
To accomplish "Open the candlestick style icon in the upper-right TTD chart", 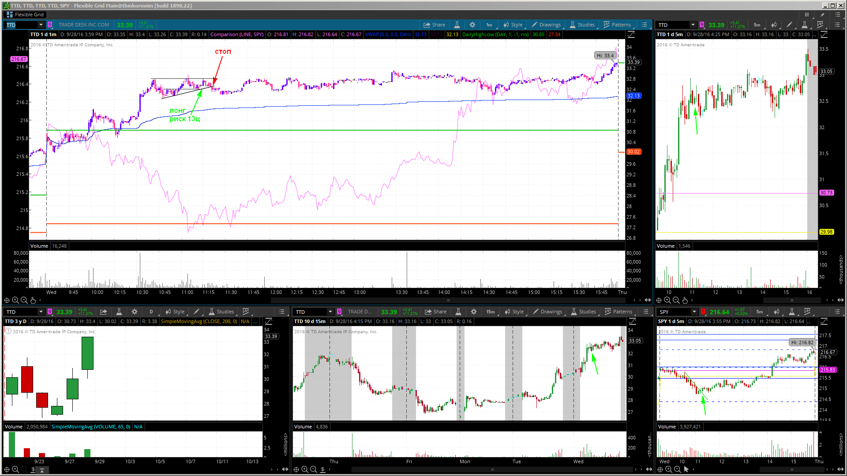I will (x=774, y=25).
